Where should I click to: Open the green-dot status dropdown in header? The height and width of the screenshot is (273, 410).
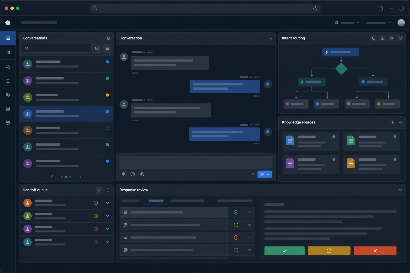coord(347,23)
